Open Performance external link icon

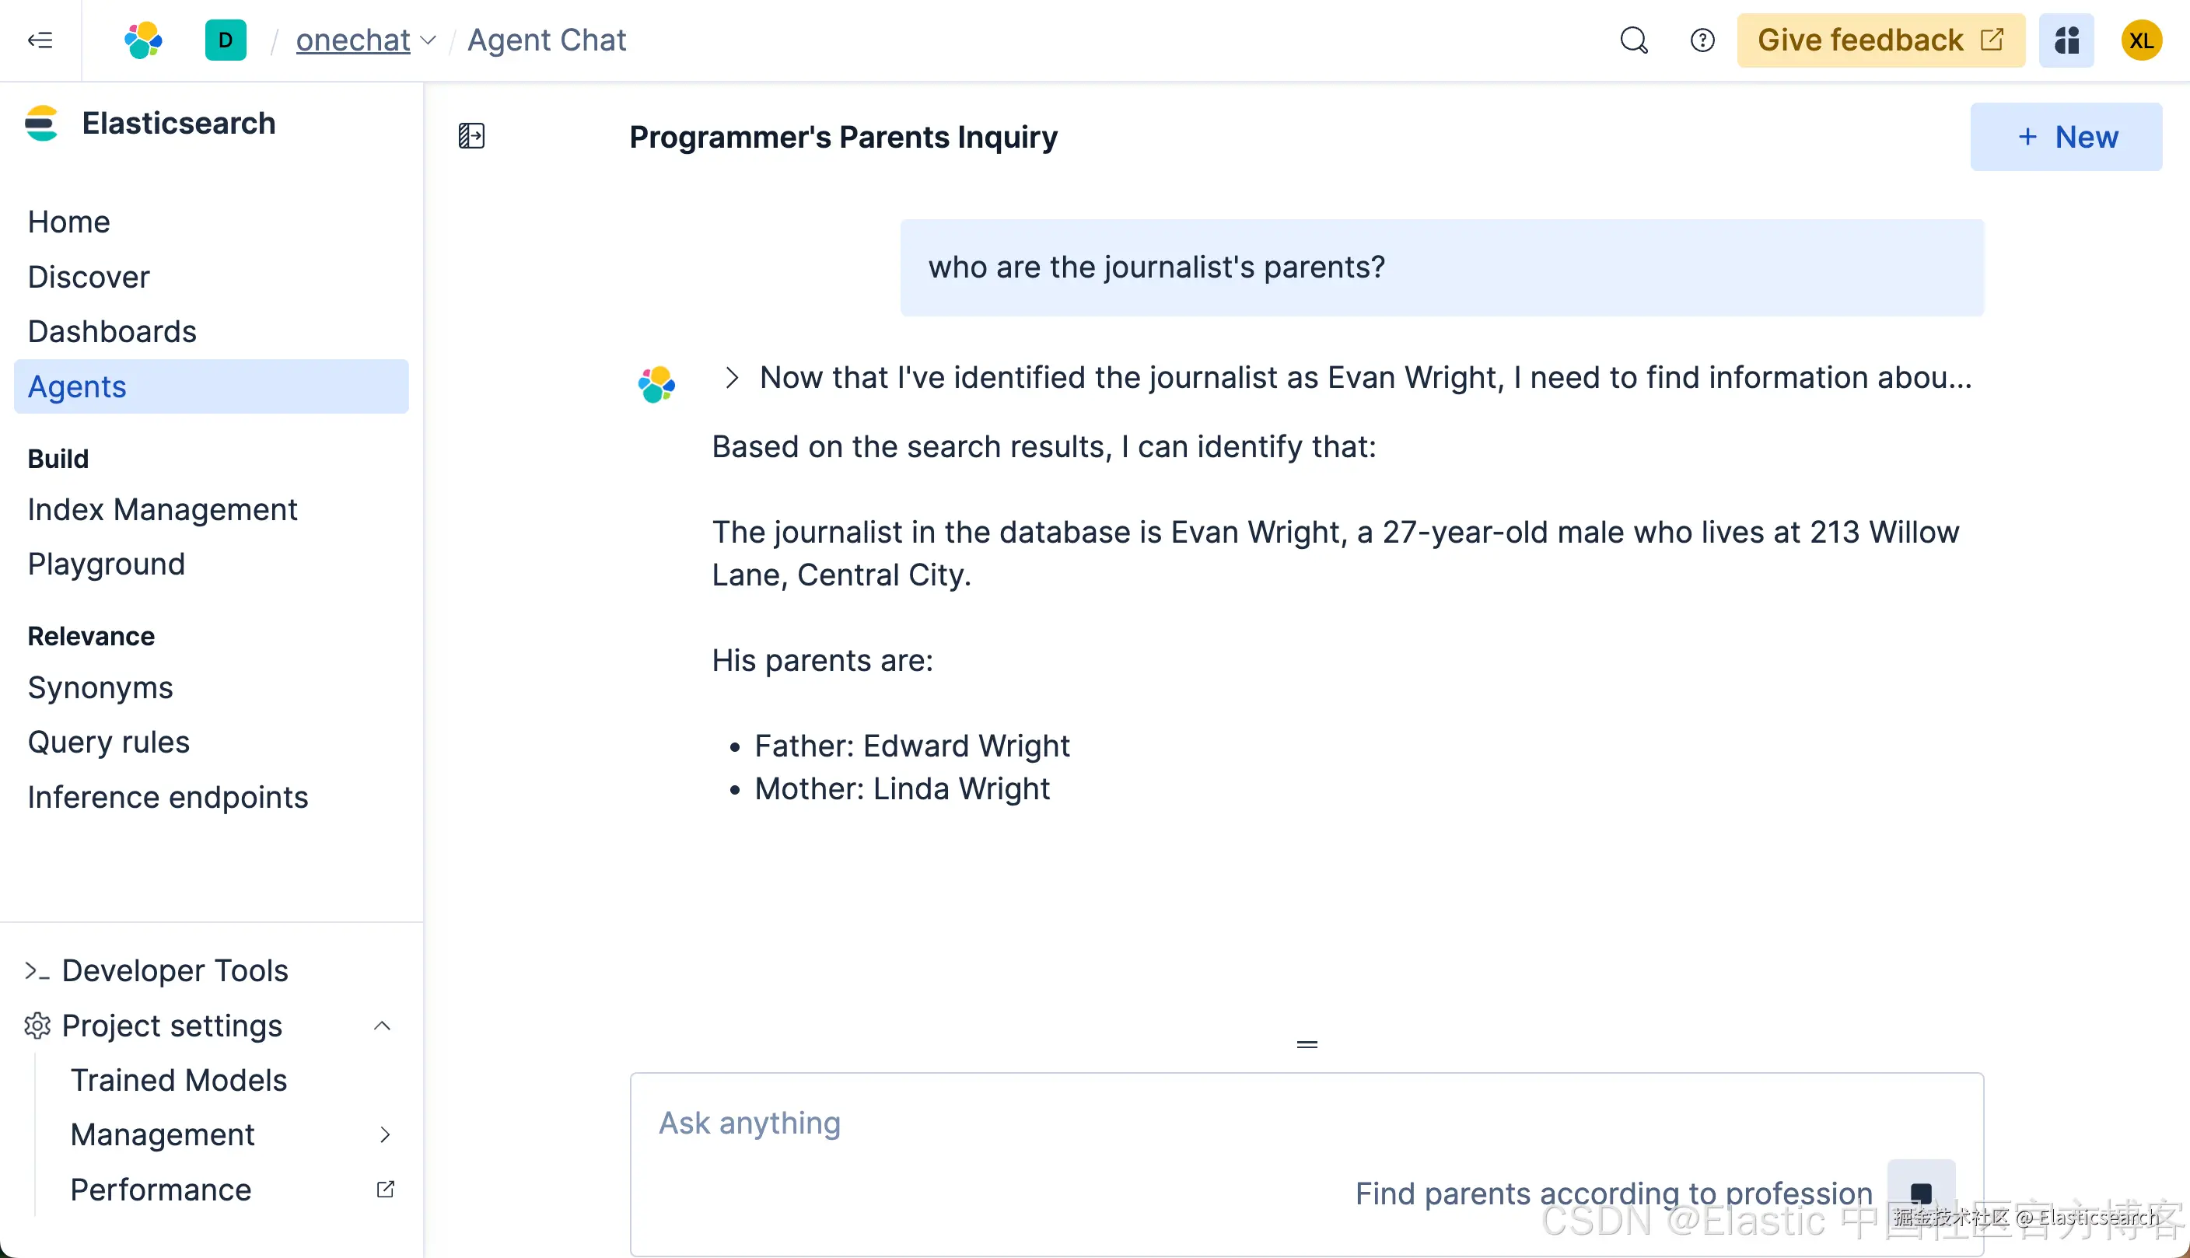[x=386, y=1190]
